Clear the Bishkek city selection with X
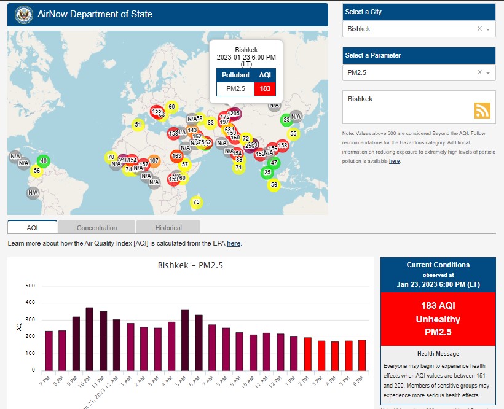Image resolution: width=504 pixels, height=409 pixels. point(479,29)
